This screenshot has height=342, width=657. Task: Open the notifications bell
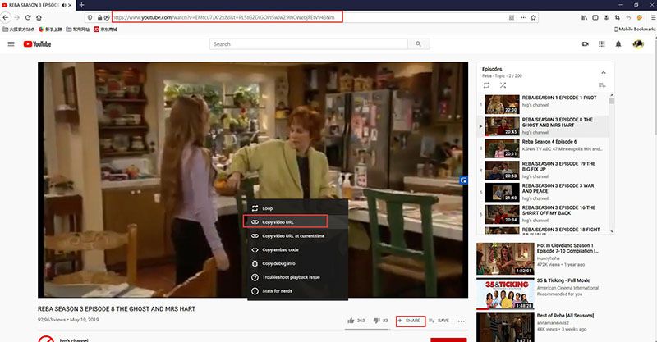[618, 44]
